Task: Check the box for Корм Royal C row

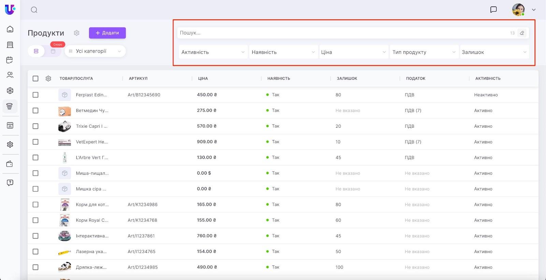Action: (35, 220)
